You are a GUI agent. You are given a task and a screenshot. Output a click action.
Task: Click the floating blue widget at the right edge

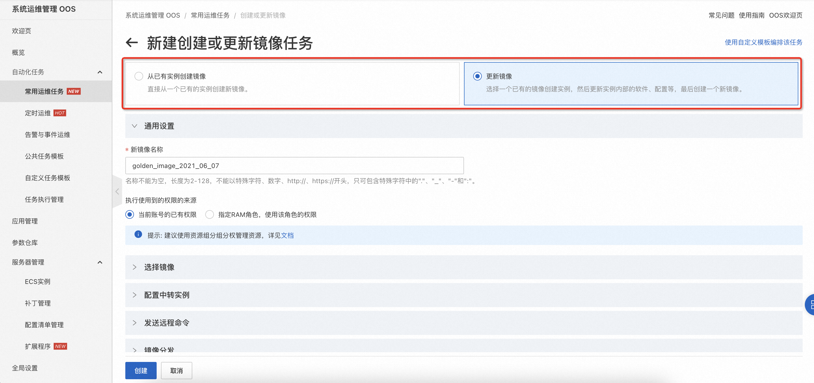(810, 304)
